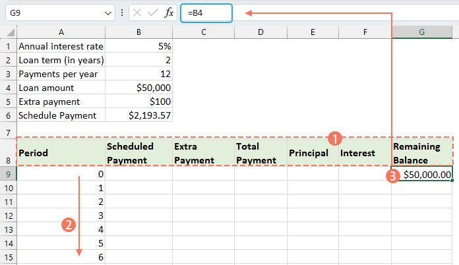459x265 pixels.
Task: Click the Cancel X icon in formula bar
Action: [137, 13]
